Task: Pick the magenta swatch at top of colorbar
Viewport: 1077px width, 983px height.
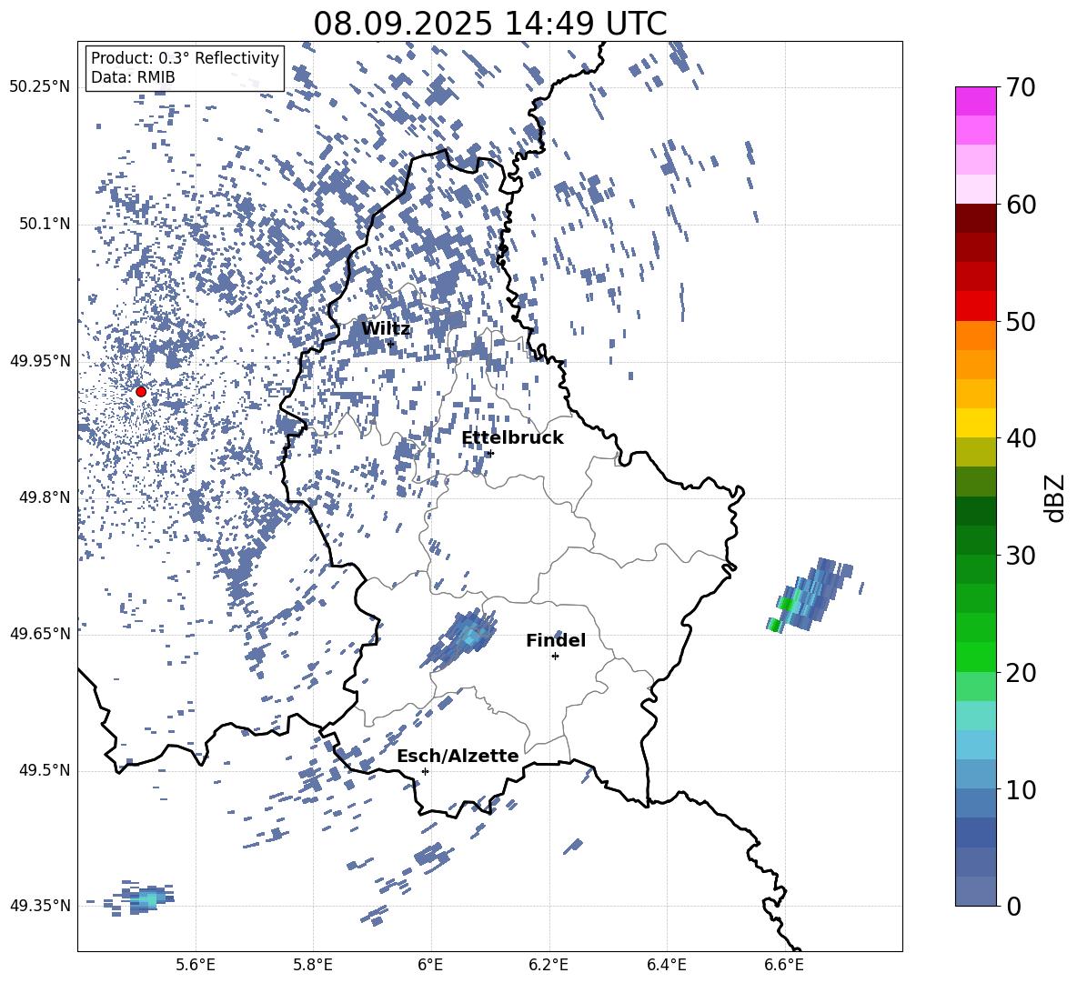Action: pyautogui.click(x=975, y=102)
